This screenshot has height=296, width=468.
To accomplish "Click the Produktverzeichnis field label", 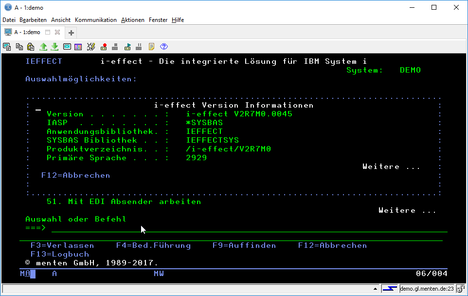I will pyautogui.click(x=97, y=149).
